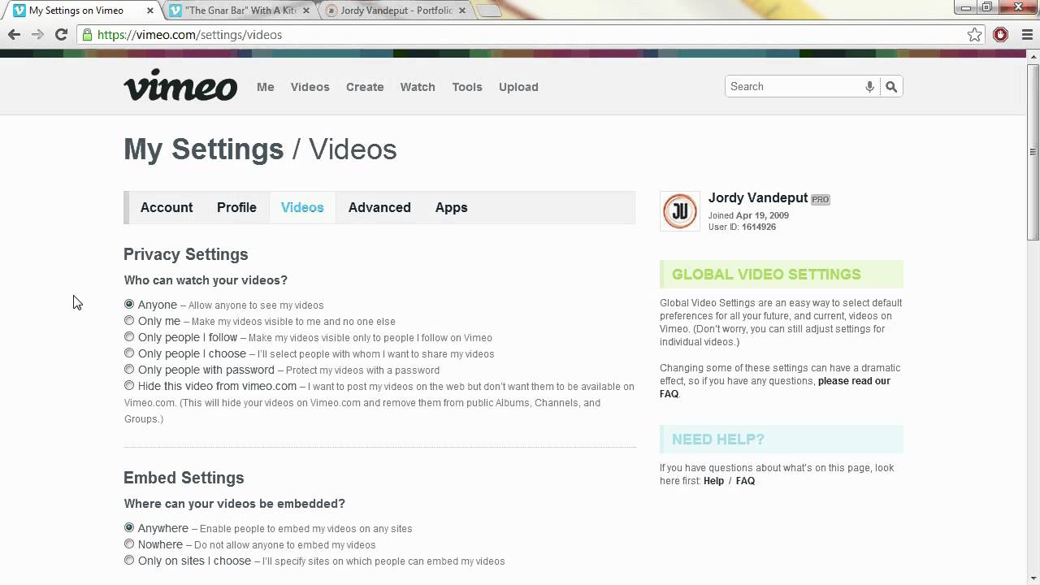1040x585 pixels.
Task: Close the My Settings on Vimeo tab
Action: point(152,11)
